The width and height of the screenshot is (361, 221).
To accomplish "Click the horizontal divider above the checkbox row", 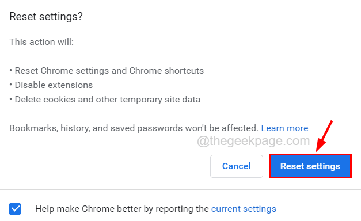I will pyautogui.click(x=181, y=190).
